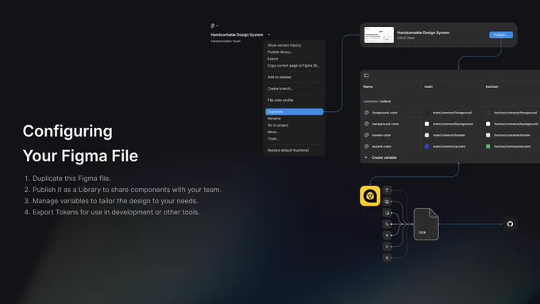Choose Show version history menu entry
Viewport: 540px width, 304px height.
point(284,45)
